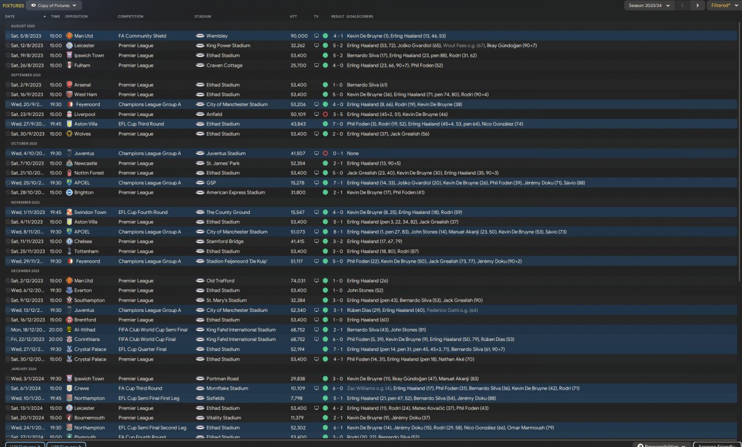Click the Wolves club badge
Screen dimensions: 742x447
69,134
